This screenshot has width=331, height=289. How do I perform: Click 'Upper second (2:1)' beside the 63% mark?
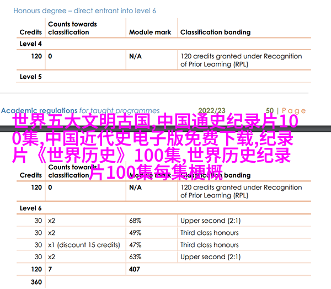pos(210,257)
